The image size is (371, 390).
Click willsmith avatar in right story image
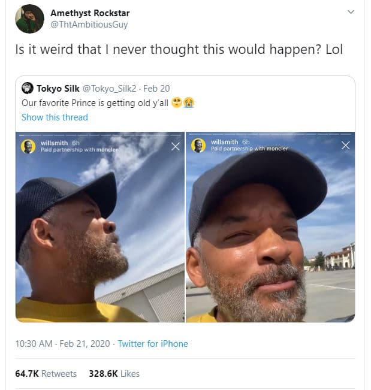click(198, 146)
